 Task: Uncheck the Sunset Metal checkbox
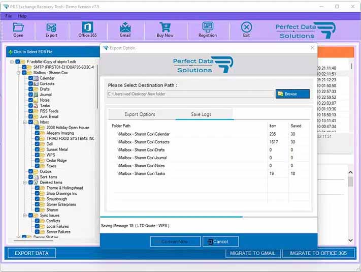pos(37,149)
